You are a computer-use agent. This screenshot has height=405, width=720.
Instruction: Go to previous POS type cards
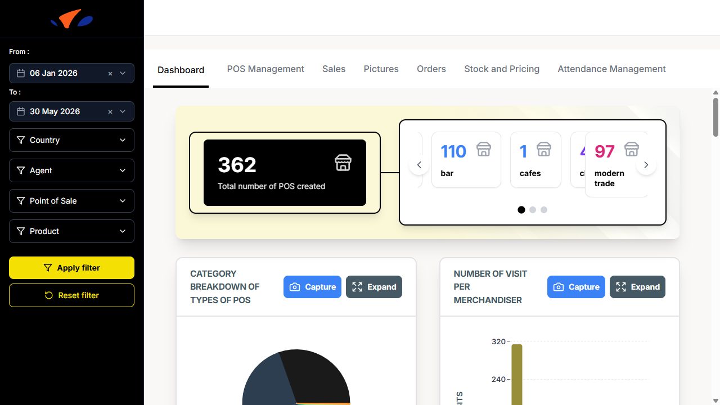419,165
